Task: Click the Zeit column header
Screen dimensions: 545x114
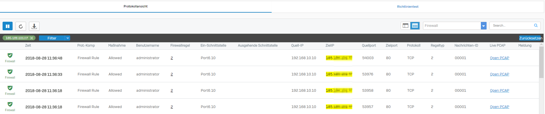Action: [x=28, y=45]
